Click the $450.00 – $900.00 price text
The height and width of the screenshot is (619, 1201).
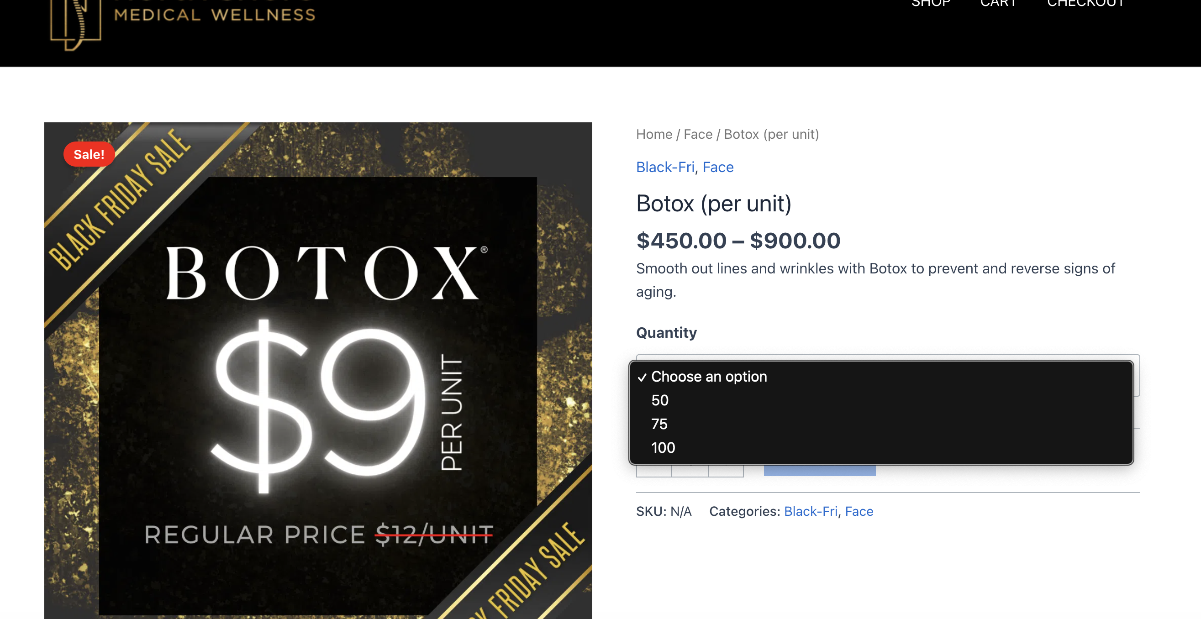(738, 241)
